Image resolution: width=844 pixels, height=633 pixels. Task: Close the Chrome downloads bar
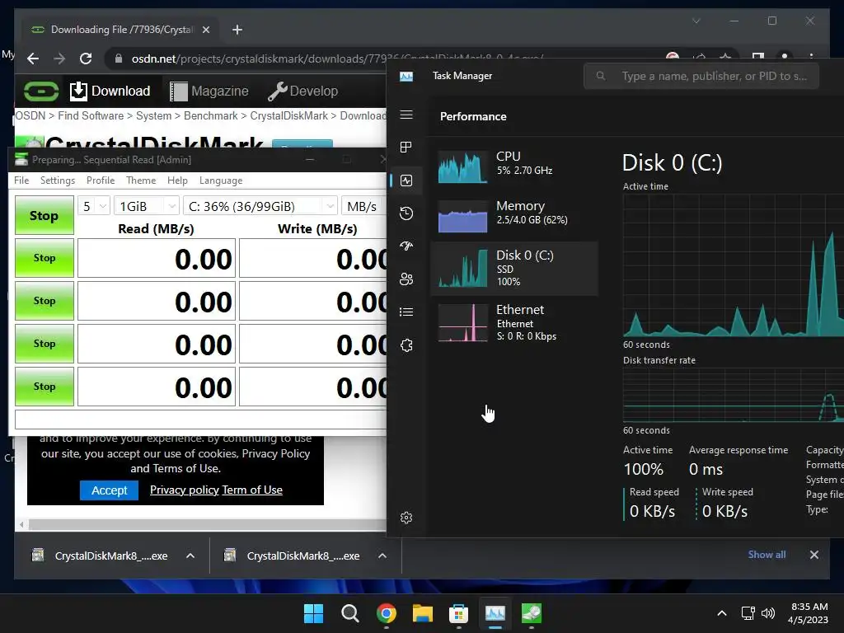814,555
